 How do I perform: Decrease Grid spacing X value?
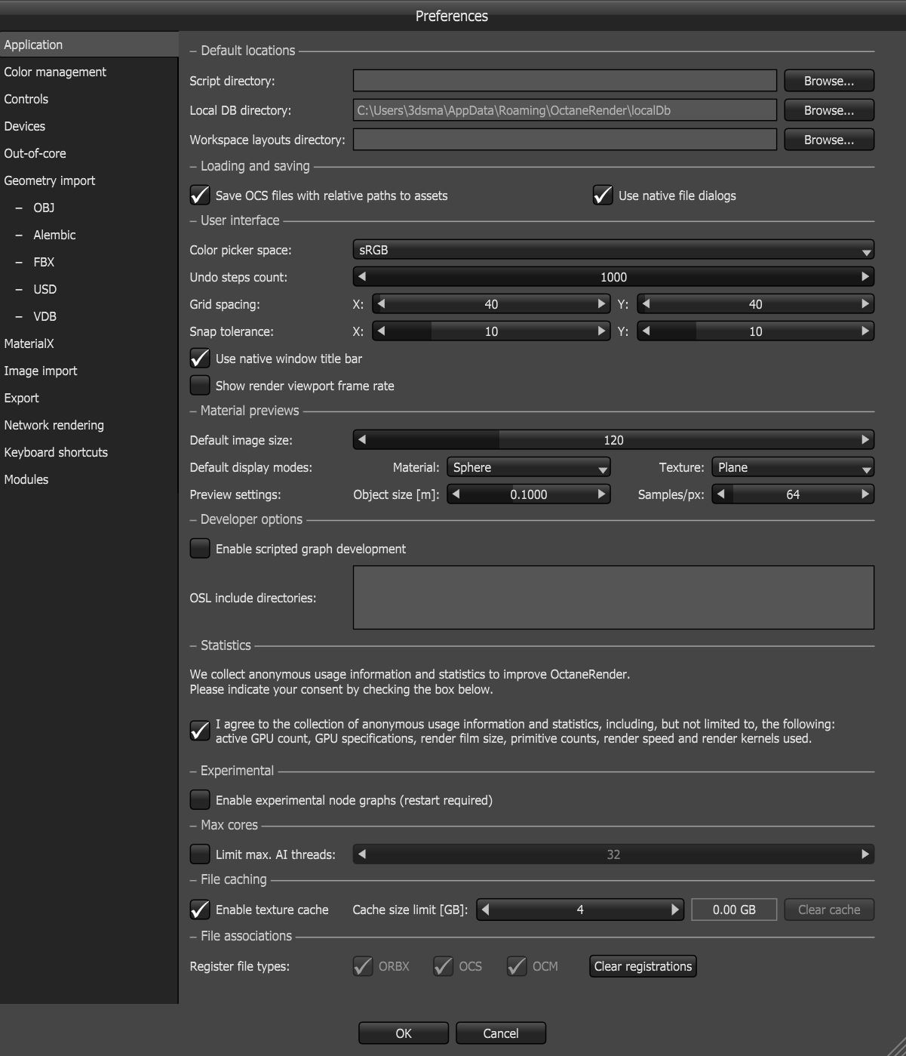[381, 304]
